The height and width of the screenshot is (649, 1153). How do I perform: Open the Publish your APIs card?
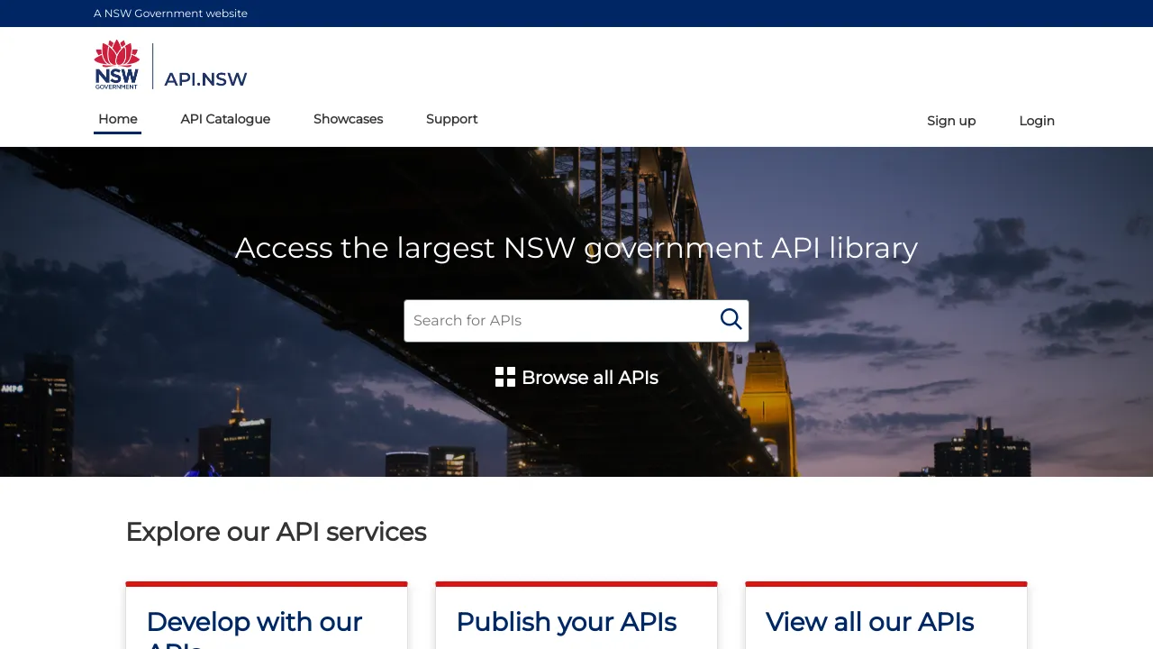pos(576,617)
